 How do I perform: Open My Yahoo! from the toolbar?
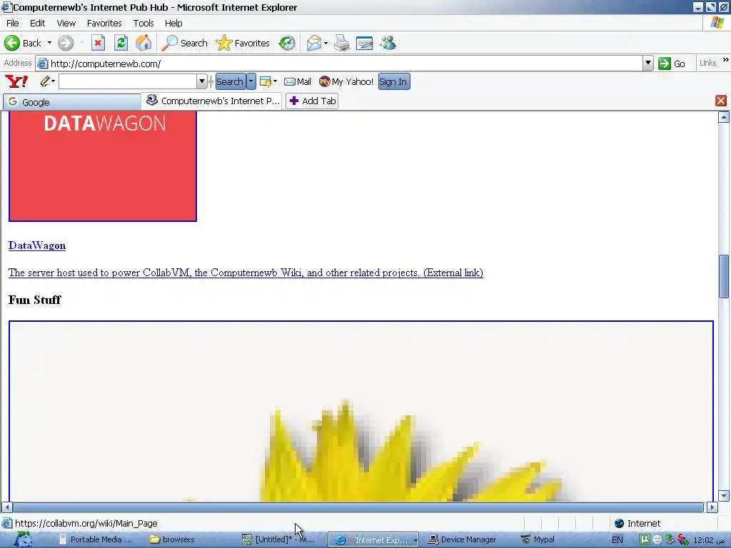pyautogui.click(x=346, y=81)
